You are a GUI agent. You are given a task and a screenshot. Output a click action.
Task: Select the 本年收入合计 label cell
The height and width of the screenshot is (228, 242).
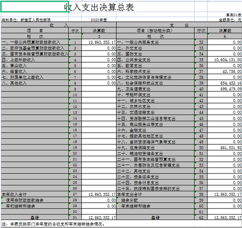tap(35, 194)
